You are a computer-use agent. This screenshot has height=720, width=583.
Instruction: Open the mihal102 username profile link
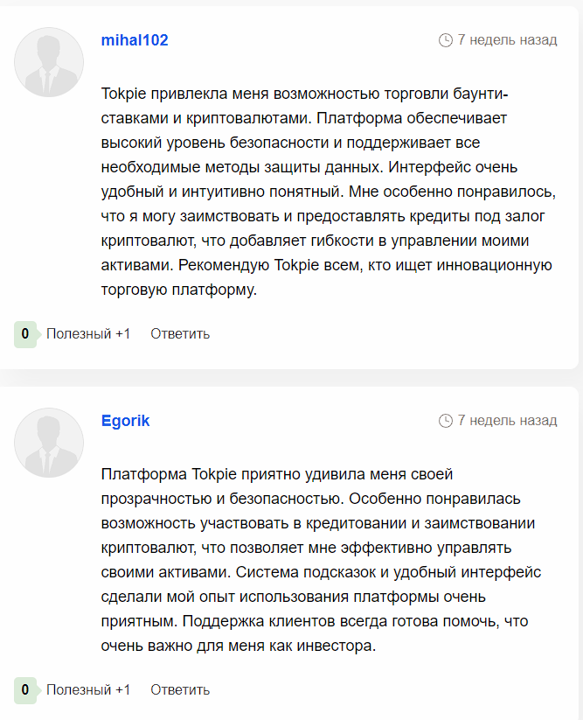(135, 40)
